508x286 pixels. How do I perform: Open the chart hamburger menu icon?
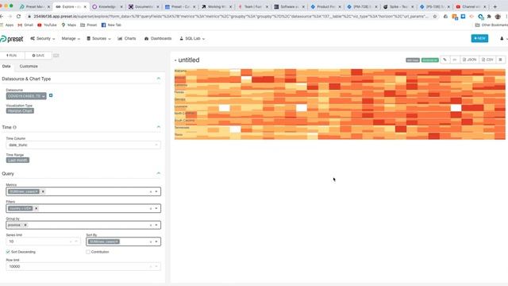pos(501,60)
